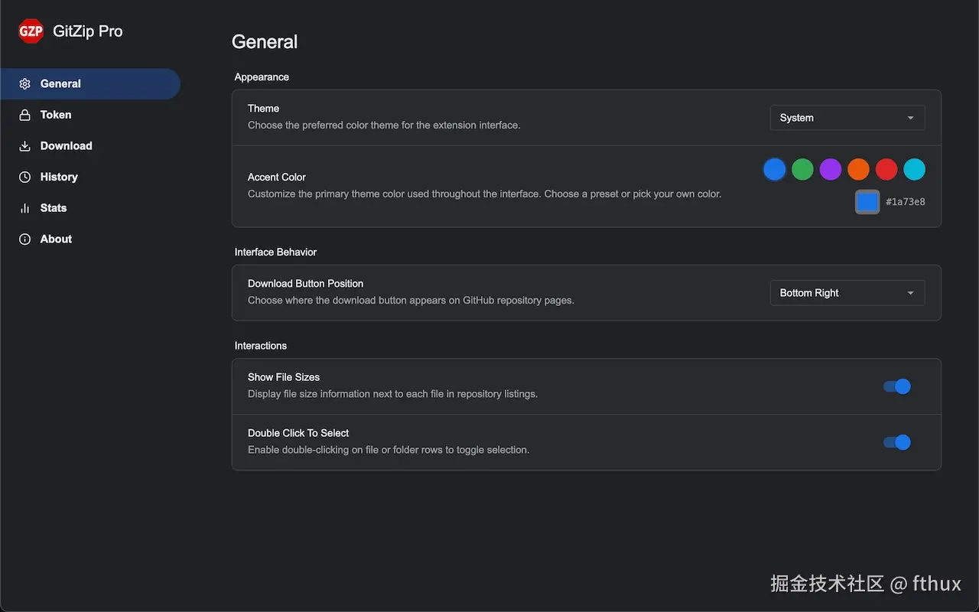
Task: Disable the Double Click To Select switch
Action: coord(897,442)
